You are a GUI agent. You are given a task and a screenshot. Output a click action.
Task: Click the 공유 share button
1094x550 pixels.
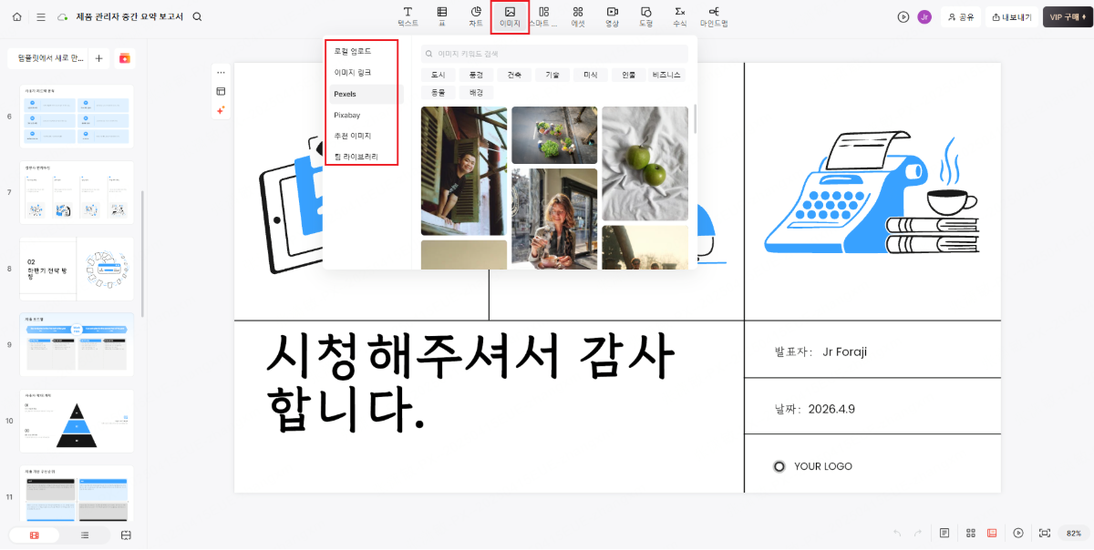point(962,16)
